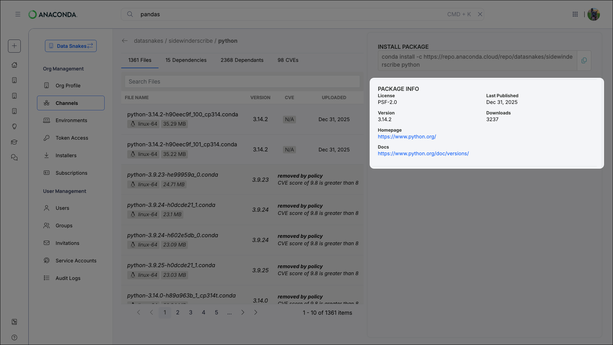Open Environments section
Image resolution: width=613 pixels, height=345 pixels.
tap(71, 120)
